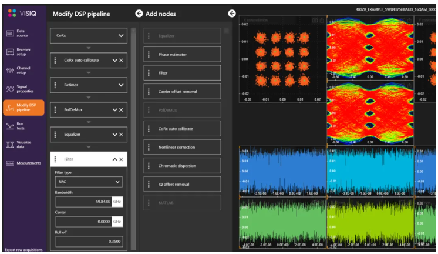Open the CoRx dropdown at top

click(89, 35)
